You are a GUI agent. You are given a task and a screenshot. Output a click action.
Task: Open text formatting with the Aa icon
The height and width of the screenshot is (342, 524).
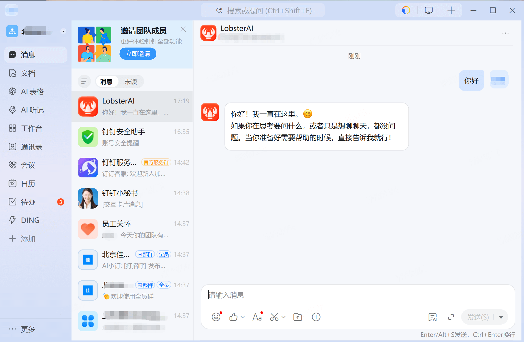257,317
